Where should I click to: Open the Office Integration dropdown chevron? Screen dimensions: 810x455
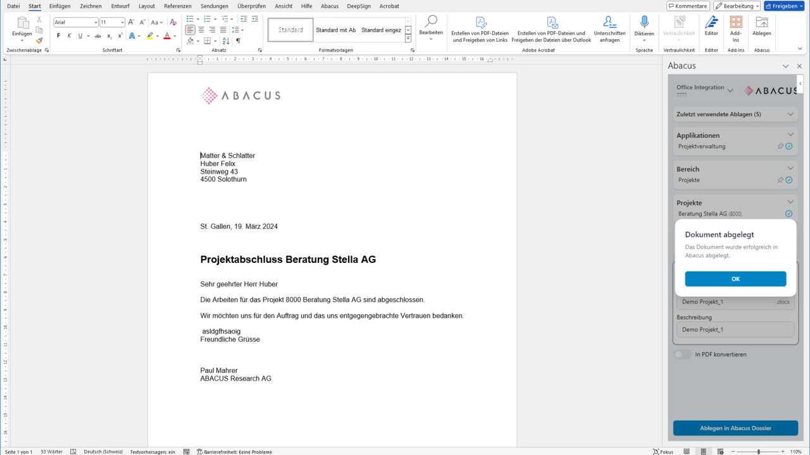pyautogui.click(x=730, y=91)
